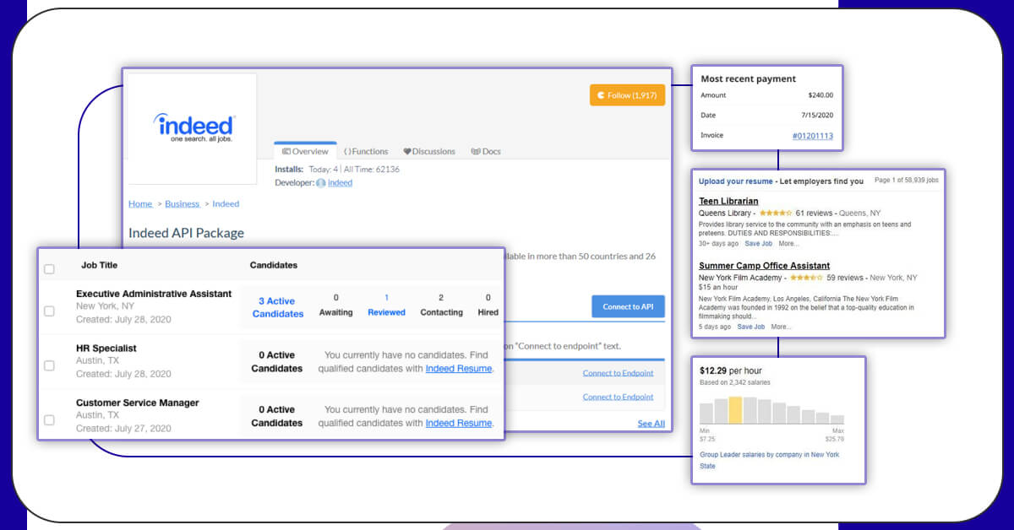Screen dimensions: 1014x530
Task: Click the upper Connect to Endpoint link
Action: pos(618,373)
